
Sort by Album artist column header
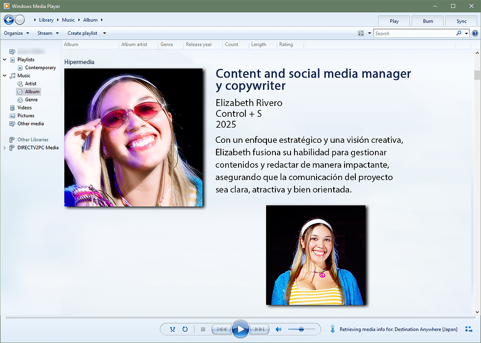point(138,45)
